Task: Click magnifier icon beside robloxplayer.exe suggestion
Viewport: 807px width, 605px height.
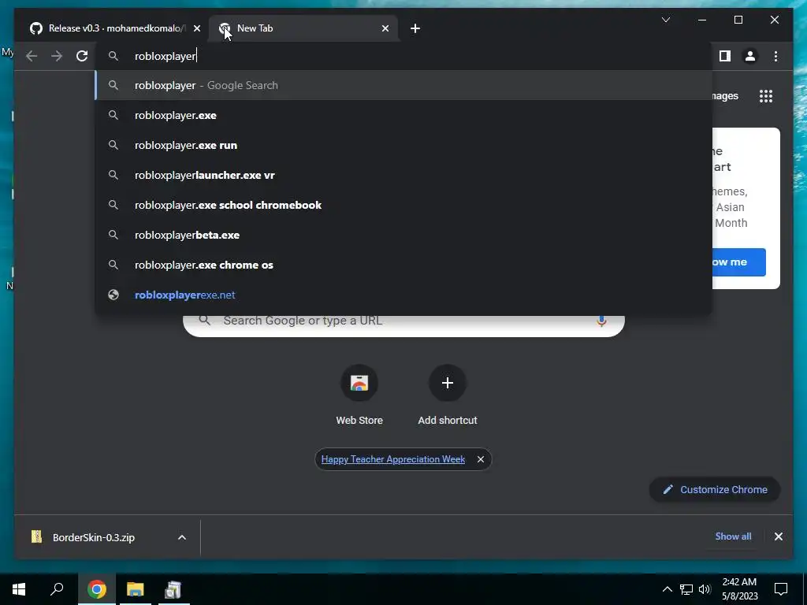Action: click(x=113, y=115)
